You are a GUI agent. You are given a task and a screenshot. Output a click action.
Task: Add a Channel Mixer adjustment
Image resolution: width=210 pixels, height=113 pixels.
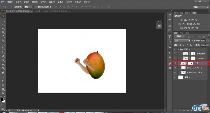(195, 24)
